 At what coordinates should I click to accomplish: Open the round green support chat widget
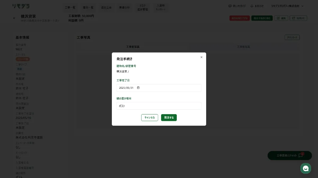[306, 168]
